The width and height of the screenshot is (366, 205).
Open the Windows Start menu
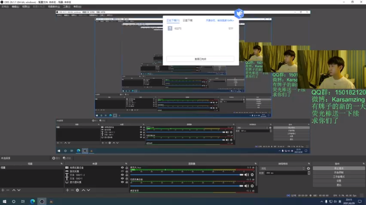(x=5, y=202)
